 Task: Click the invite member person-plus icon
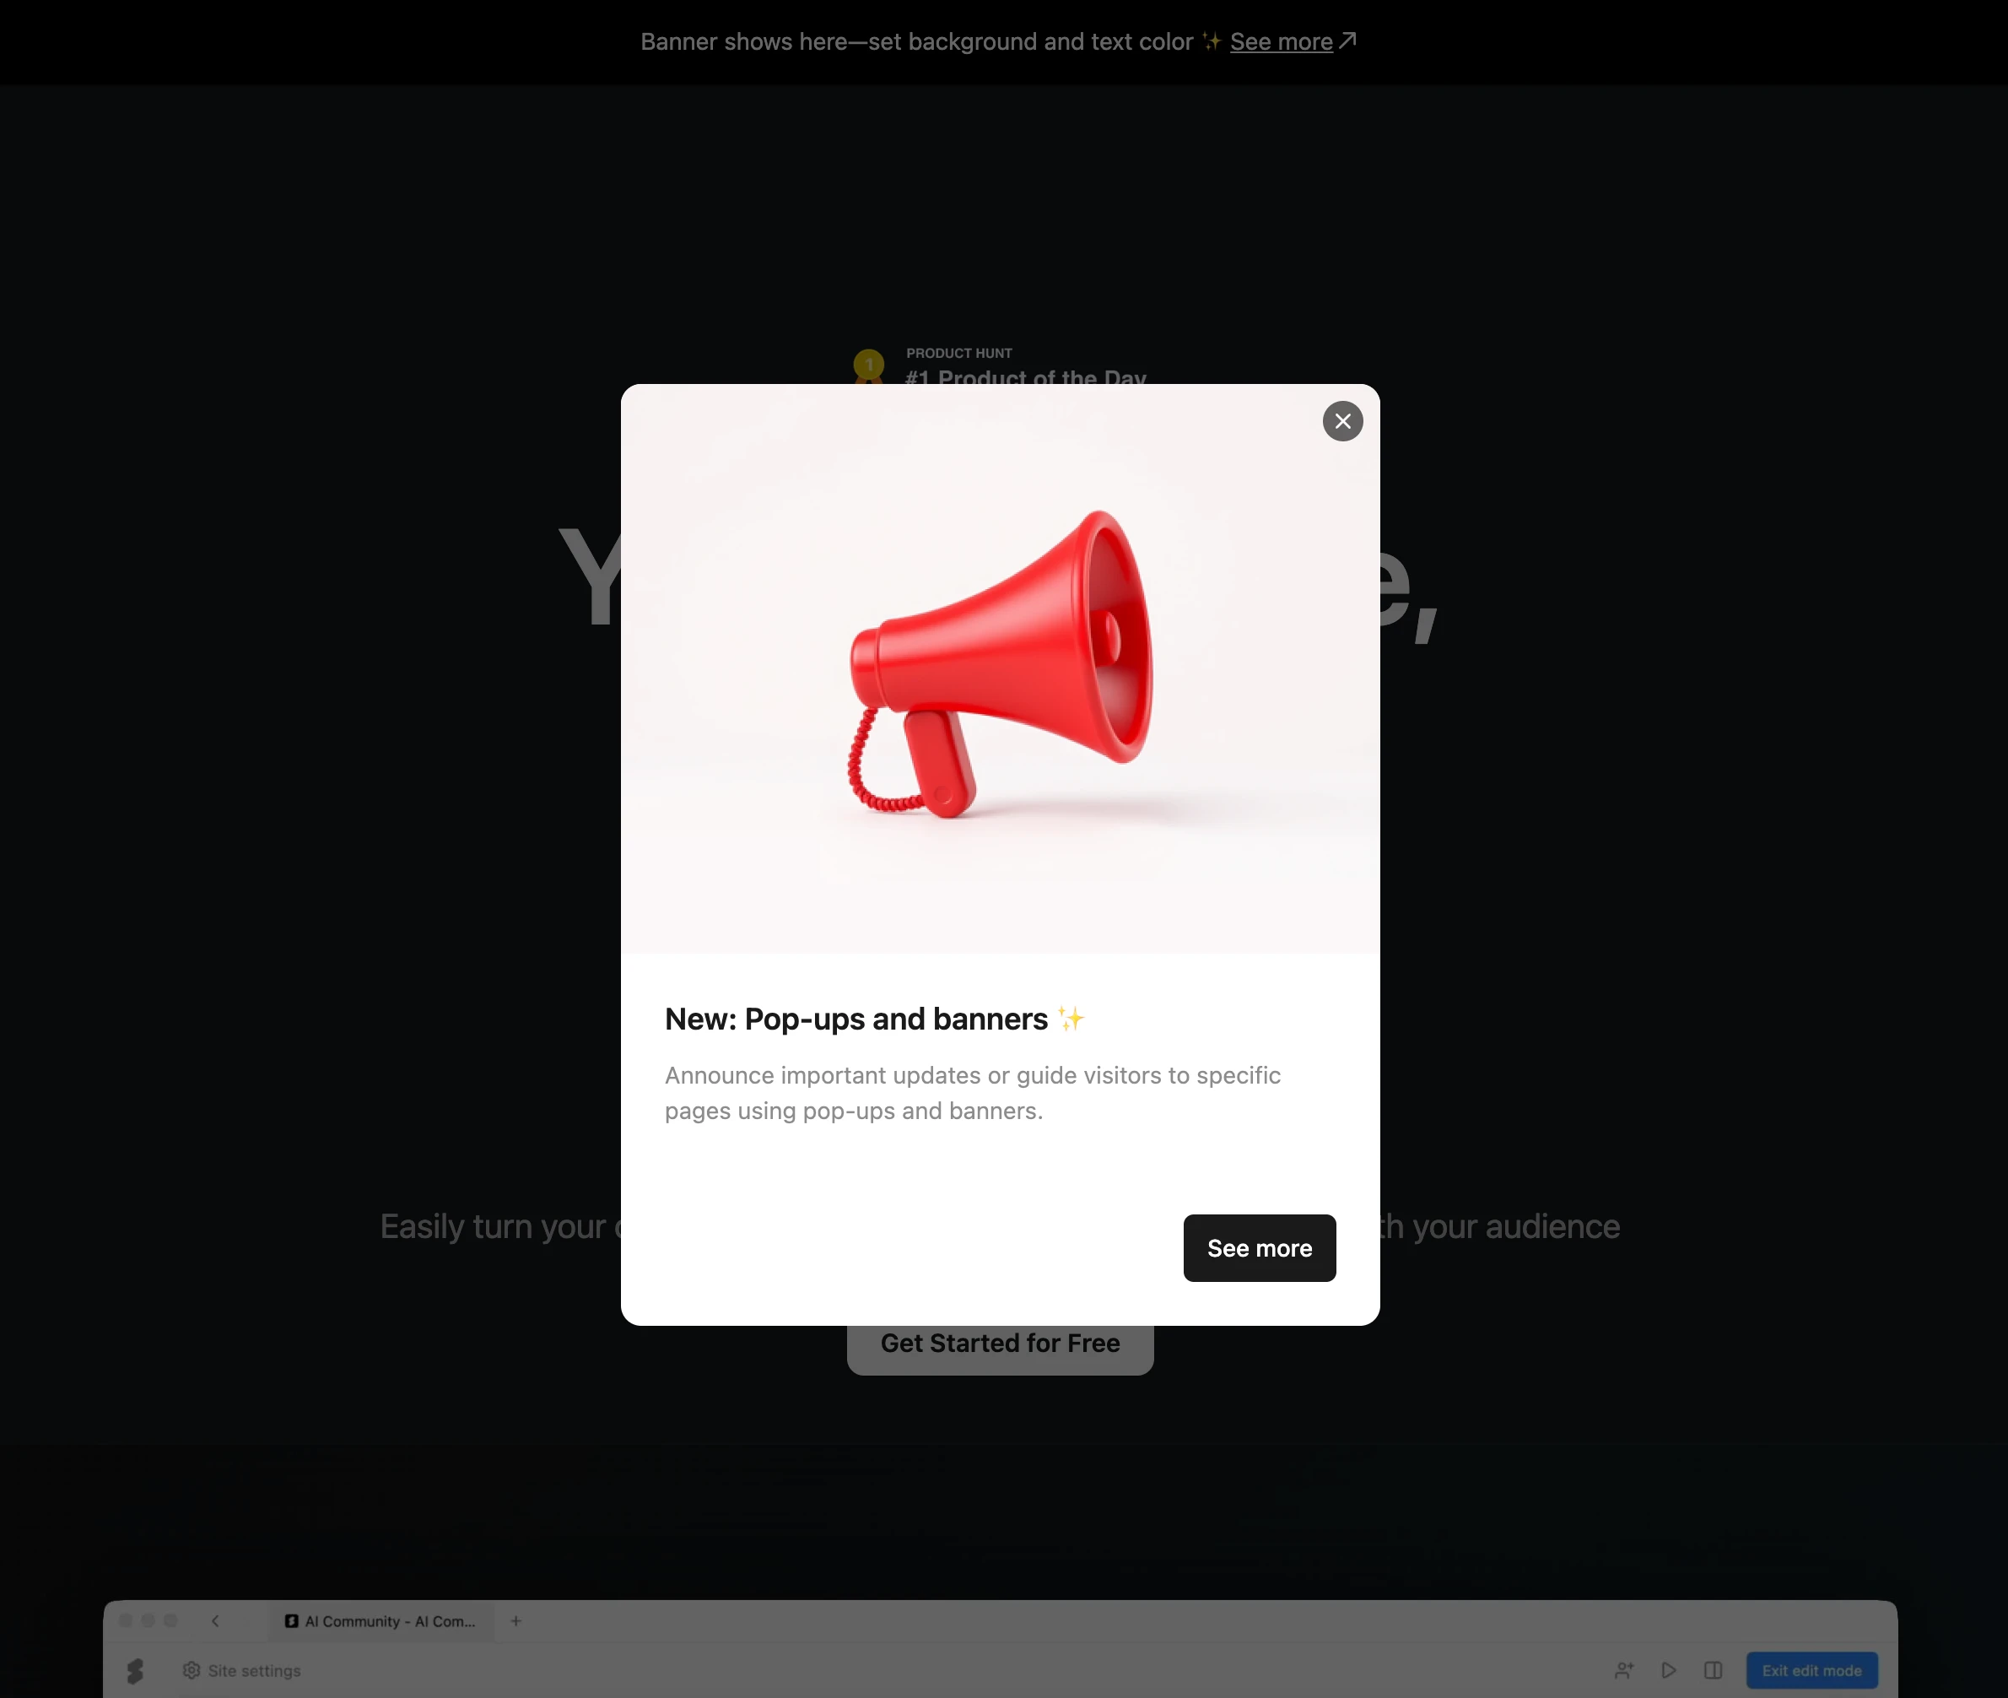pos(1624,1670)
